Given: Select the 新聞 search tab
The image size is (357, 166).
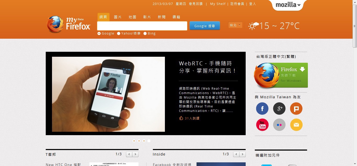Looking at the screenshot, I should pos(162,17).
